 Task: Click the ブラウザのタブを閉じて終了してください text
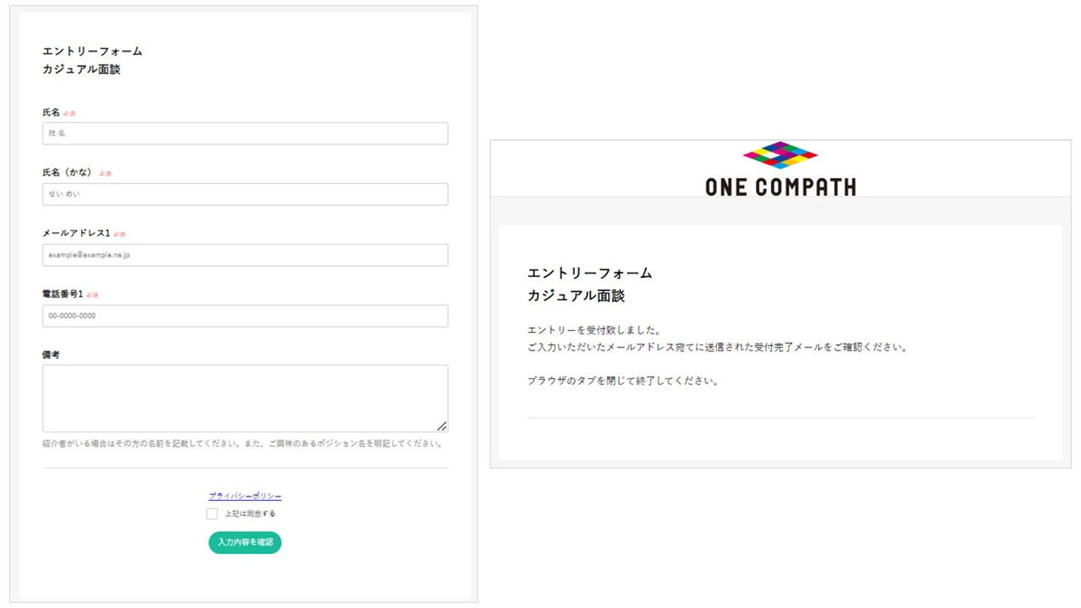click(x=623, y=381)
